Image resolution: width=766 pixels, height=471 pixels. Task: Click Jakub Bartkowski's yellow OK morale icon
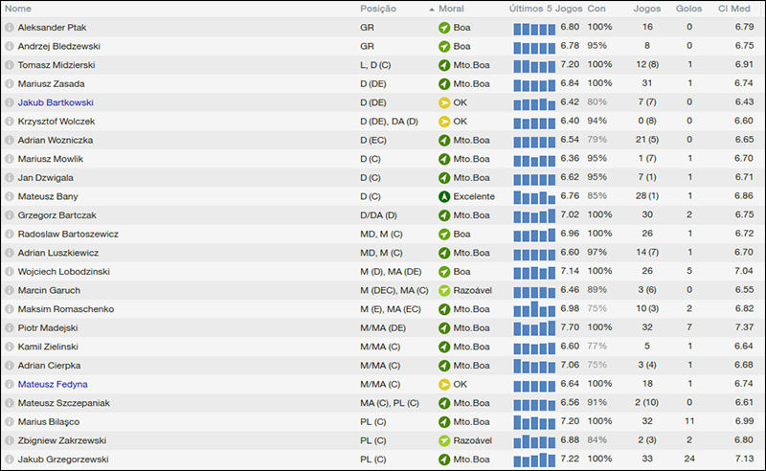coord(443,102)
